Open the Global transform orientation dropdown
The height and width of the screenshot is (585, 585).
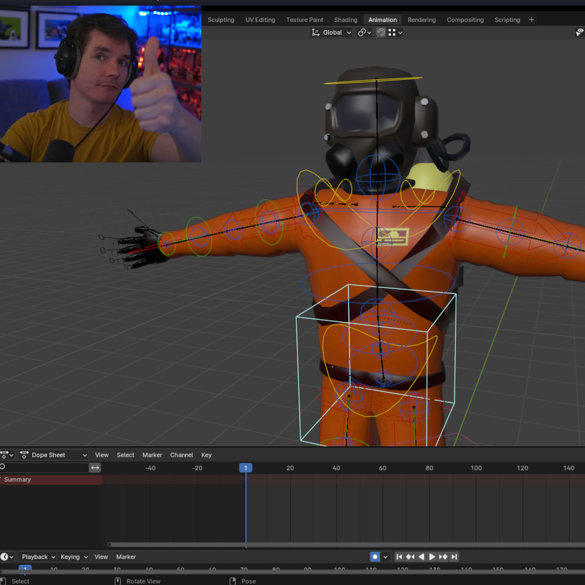[x=332, y=32]
